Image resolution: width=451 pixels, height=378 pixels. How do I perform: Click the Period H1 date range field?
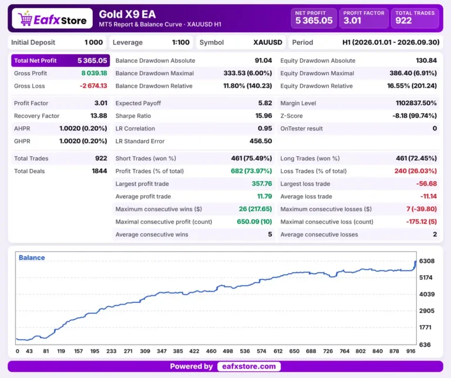[x=366, y=42]
